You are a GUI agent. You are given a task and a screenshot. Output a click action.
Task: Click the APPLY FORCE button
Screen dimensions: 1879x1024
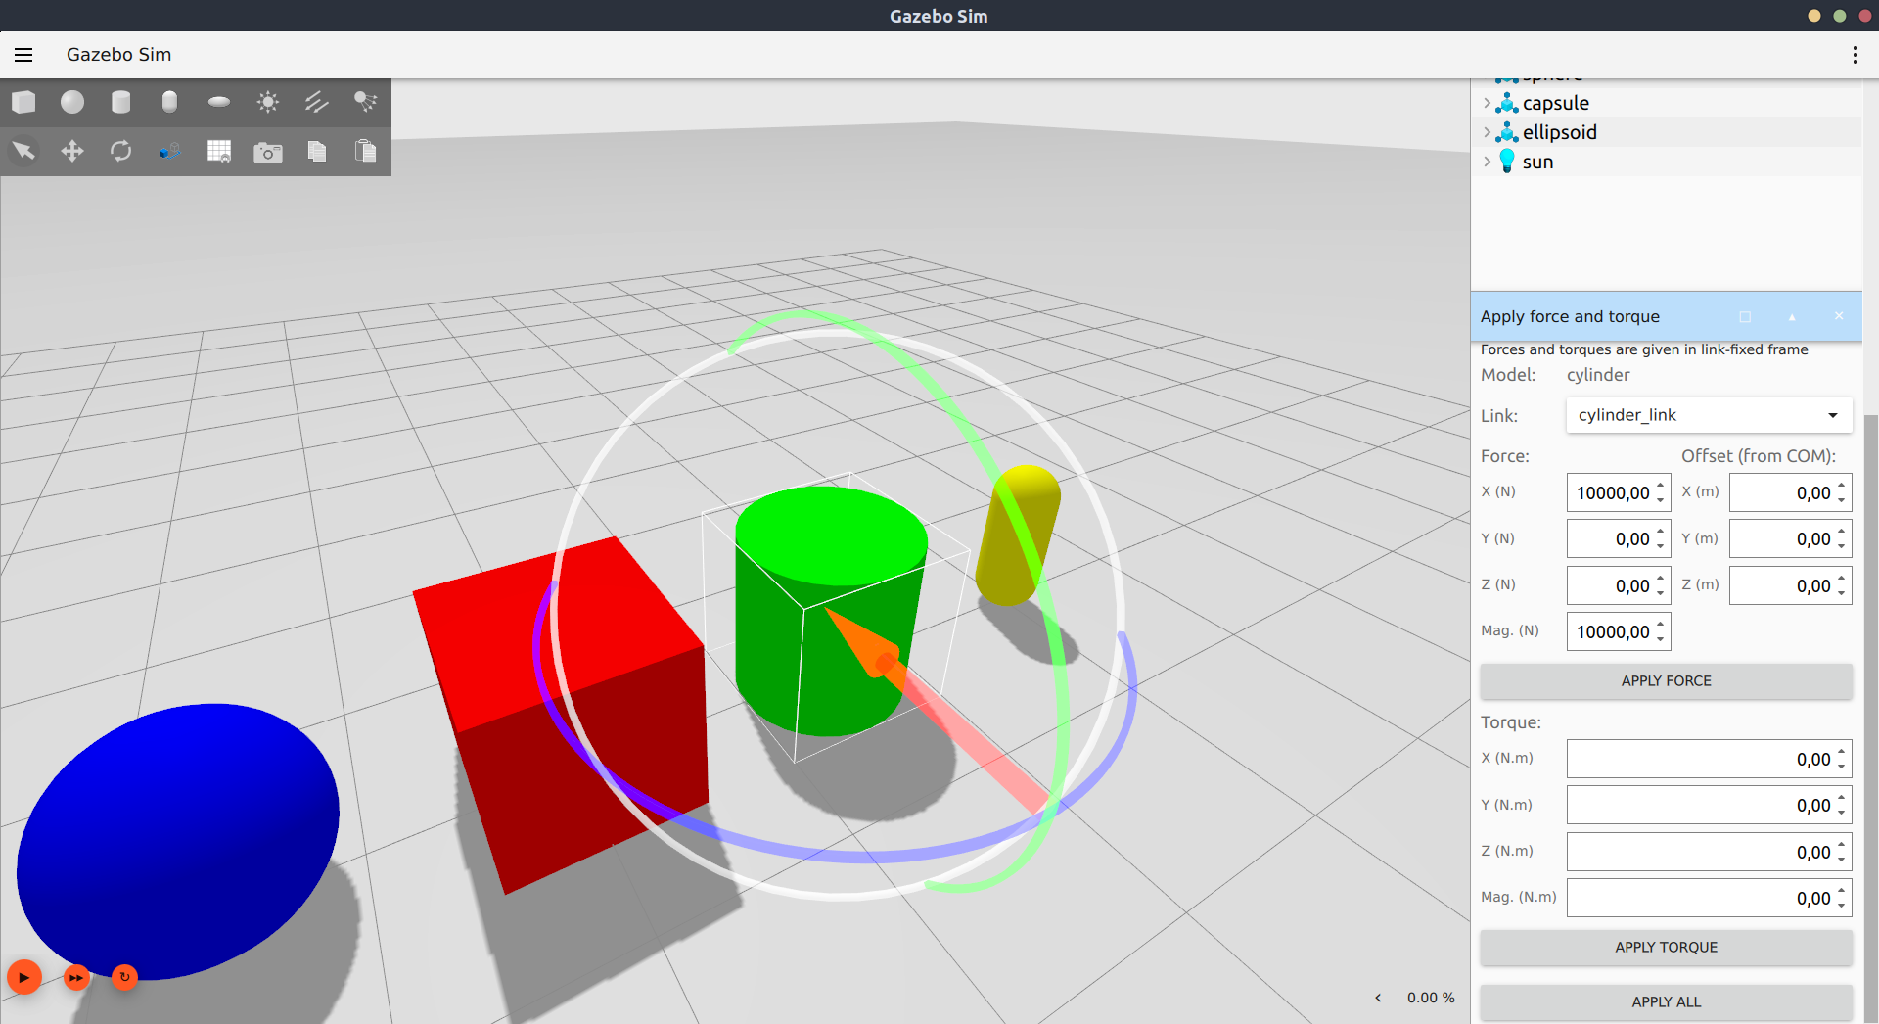click(x=1666, y=681)
